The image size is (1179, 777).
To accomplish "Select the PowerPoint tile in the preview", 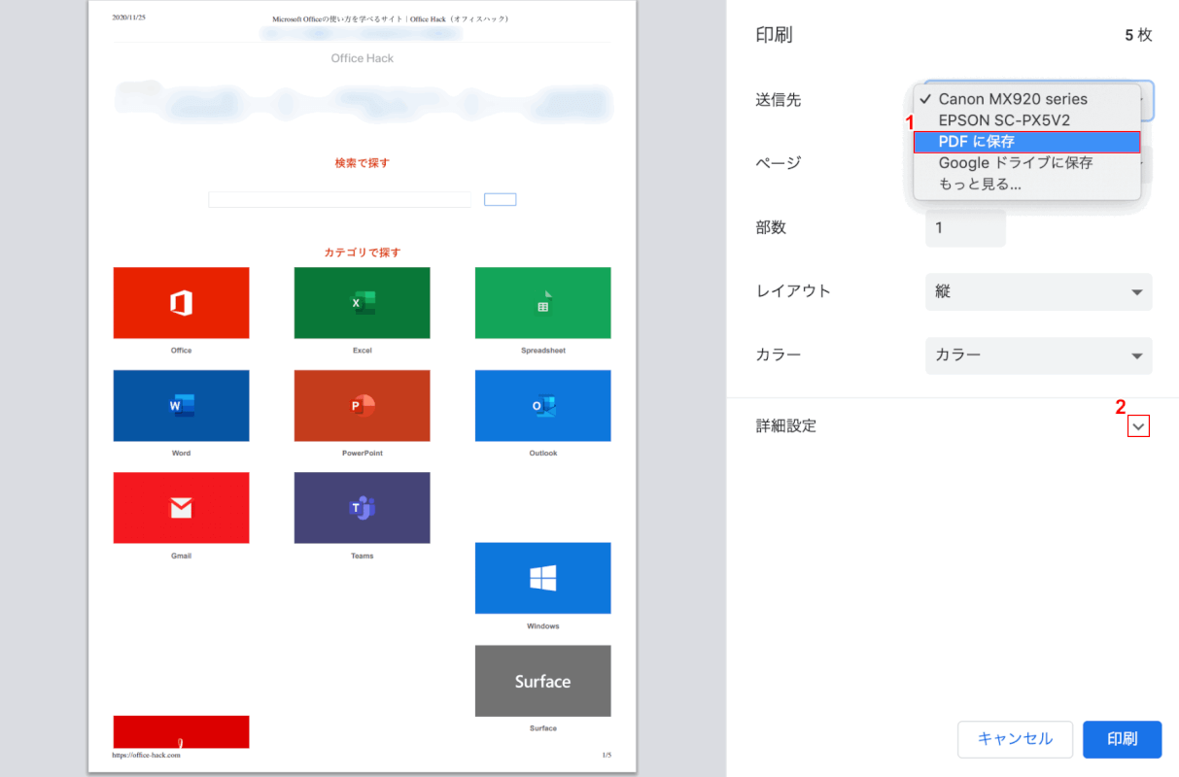I will 362,405.
